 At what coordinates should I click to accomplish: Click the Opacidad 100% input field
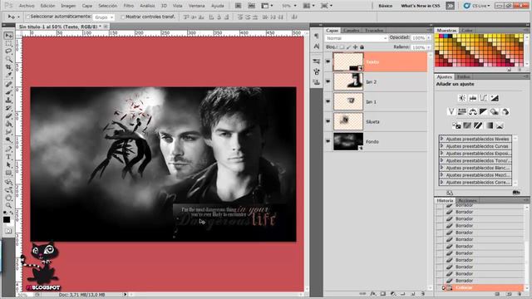(418, 38)
